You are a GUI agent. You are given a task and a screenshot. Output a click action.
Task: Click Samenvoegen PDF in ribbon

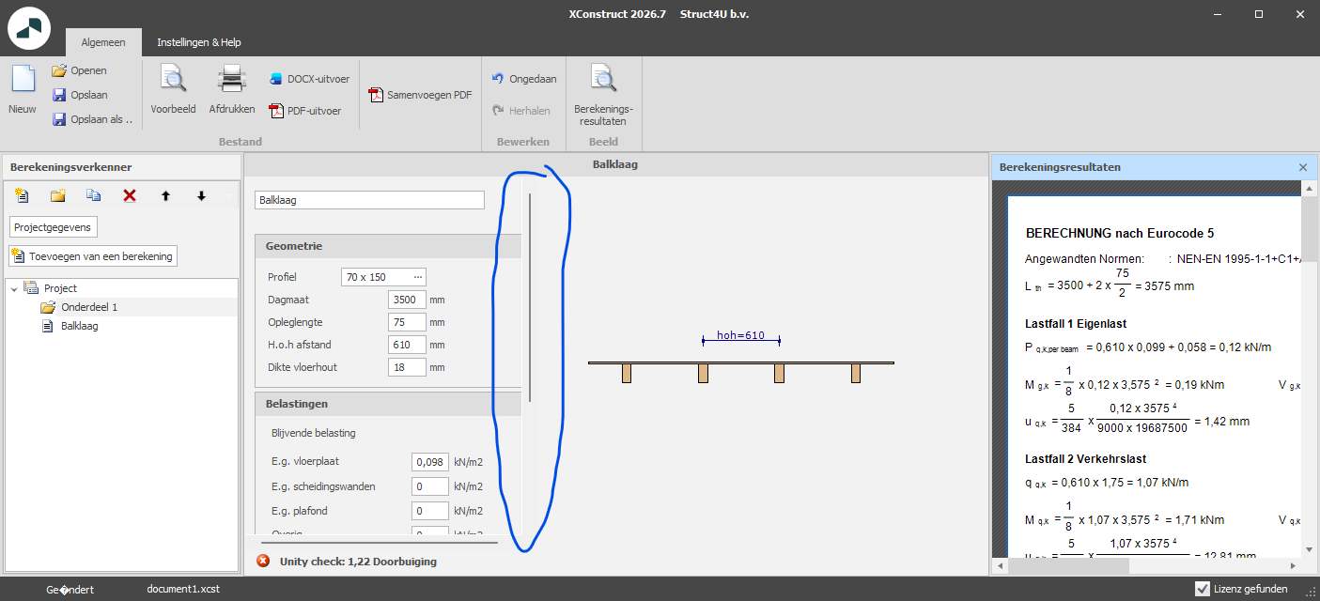pyautogui.click(x=420, y=95)
